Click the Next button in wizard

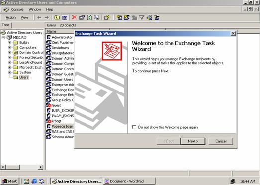(x=193, y=141)
